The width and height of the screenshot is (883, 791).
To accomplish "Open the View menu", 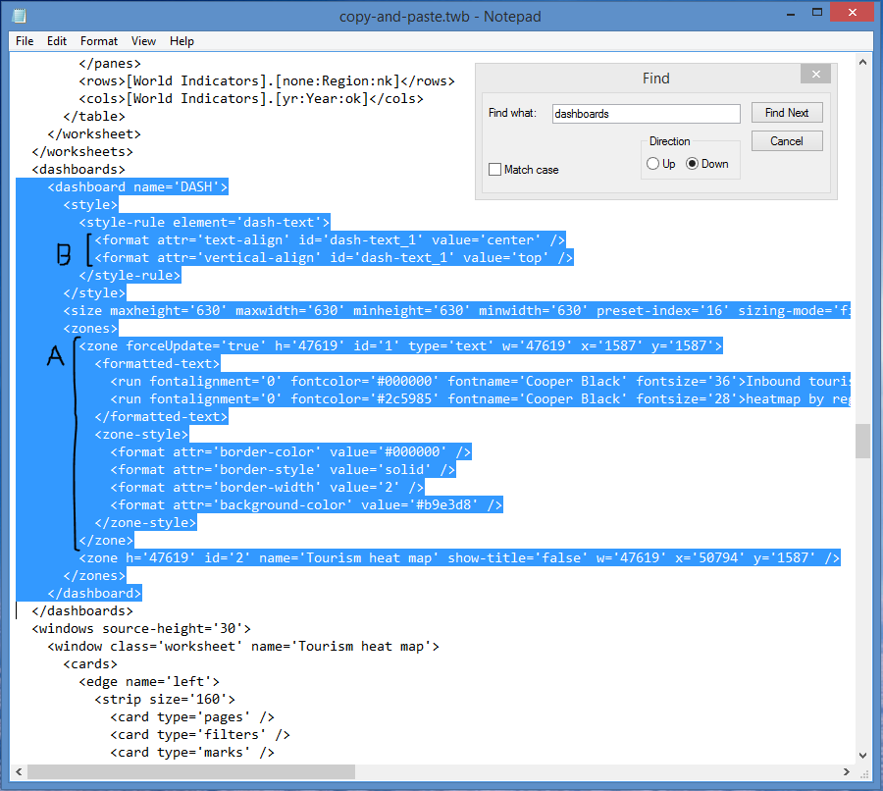I will coord(144,41).
